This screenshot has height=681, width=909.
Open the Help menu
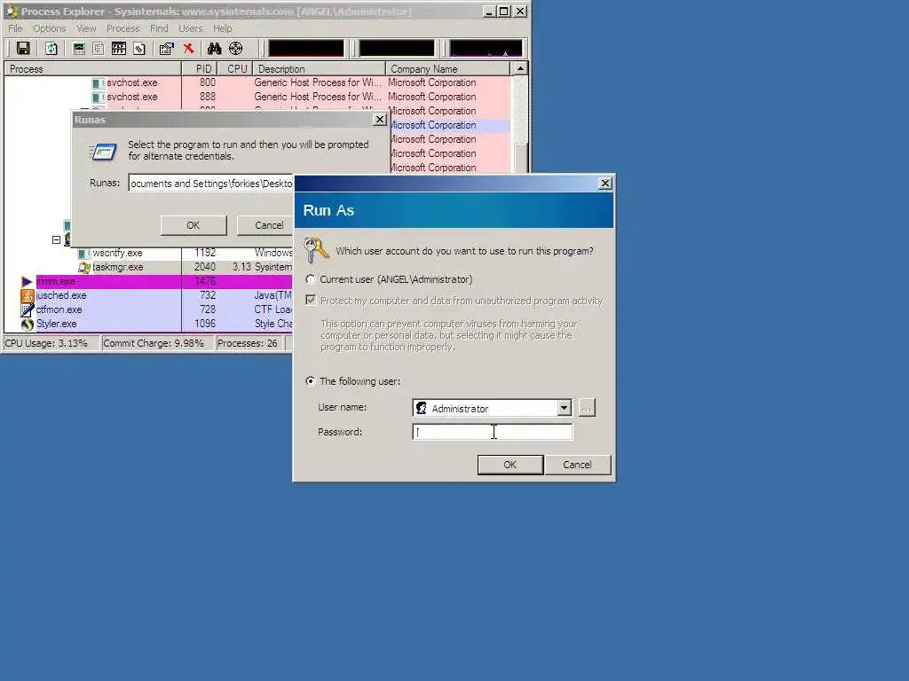pos(222,28)
